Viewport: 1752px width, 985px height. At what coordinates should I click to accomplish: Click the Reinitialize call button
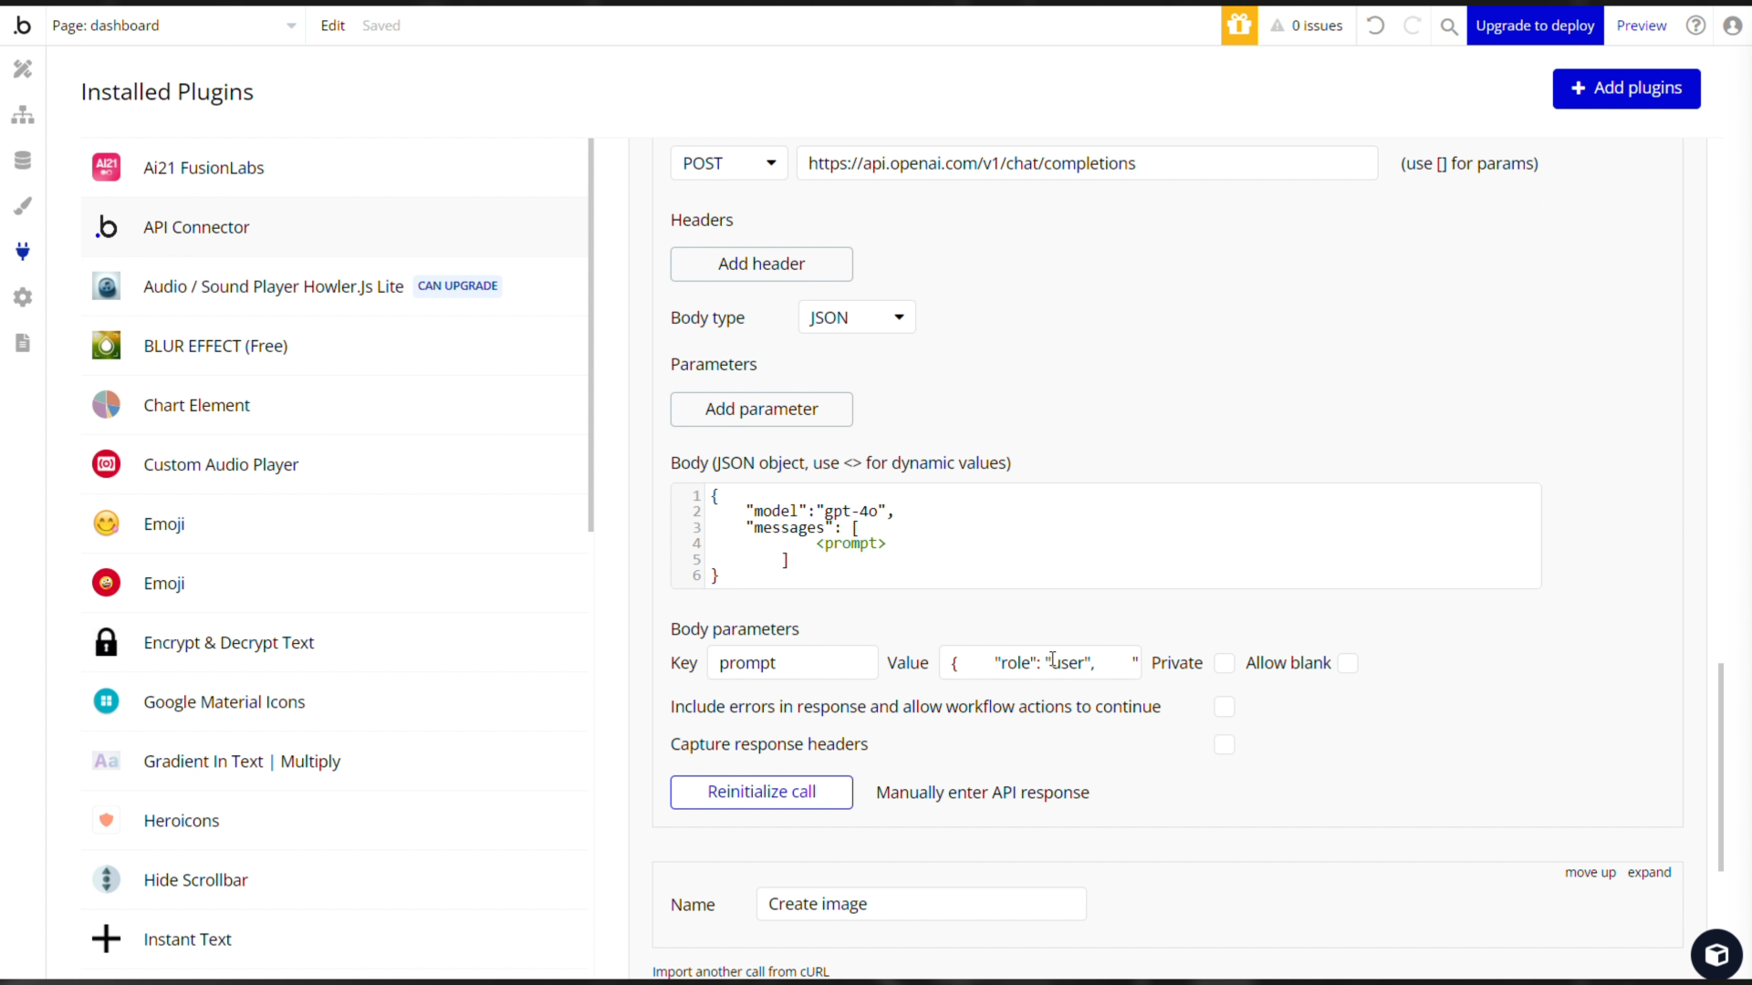[761, 792]
